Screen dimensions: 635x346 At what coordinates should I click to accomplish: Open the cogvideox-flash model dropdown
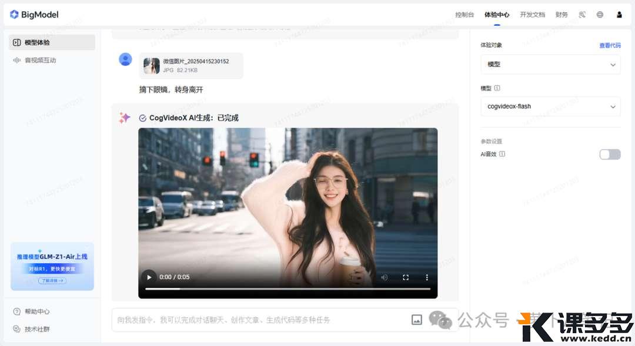[x=550, y=106]
